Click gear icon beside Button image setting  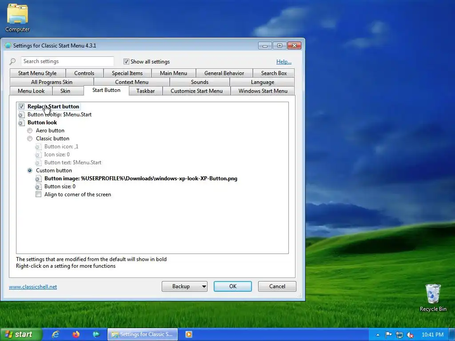click(x=38, y=178)
